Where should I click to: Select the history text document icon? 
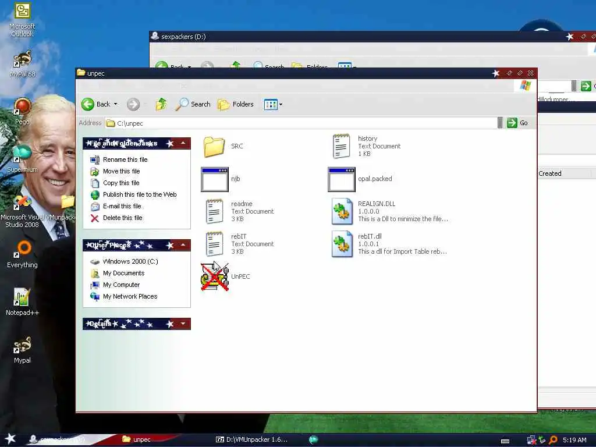point(341,146)
